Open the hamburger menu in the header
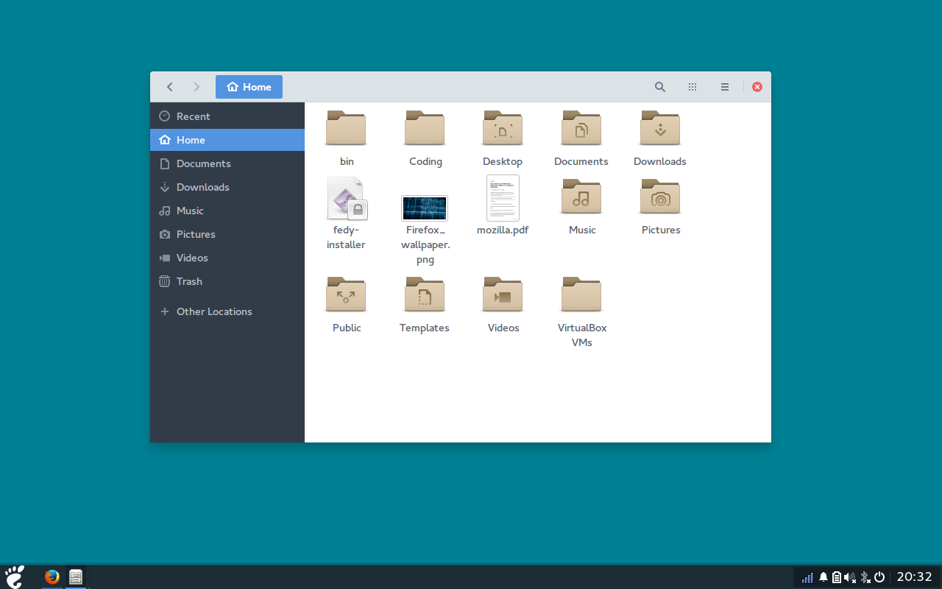 tap(725, 87)
